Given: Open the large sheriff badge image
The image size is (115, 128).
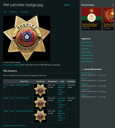Looking at the screenshot, I should point(27,38).
